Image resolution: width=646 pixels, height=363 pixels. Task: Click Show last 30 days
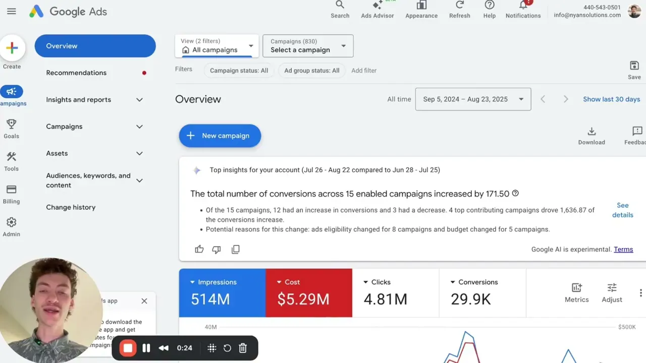coord(612,99)
